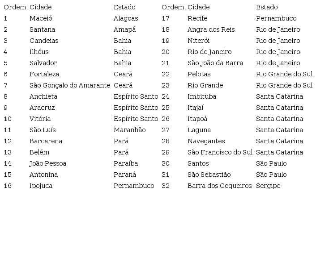Click the Imbituba city cell
The height and width of the screenshot is (254, 316).
point(202,96)
